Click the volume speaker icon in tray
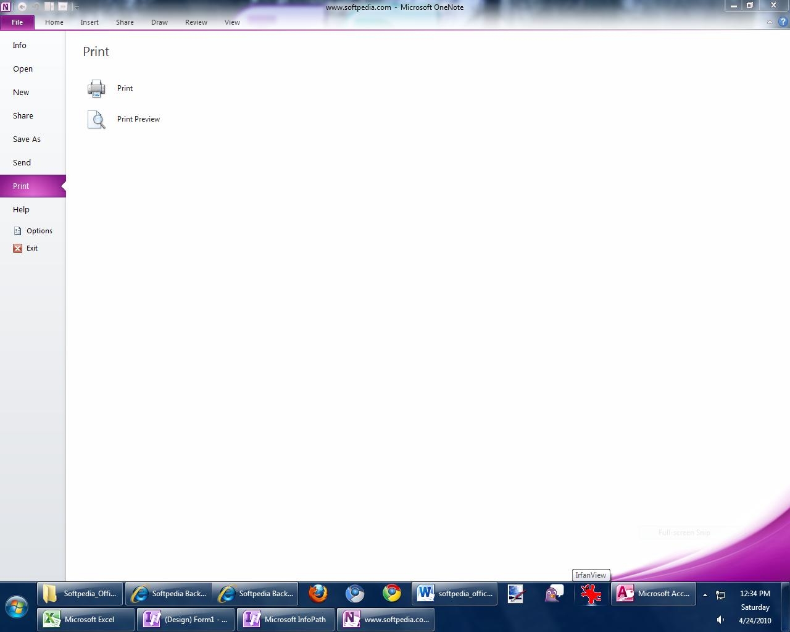 (x=720, y=620)
